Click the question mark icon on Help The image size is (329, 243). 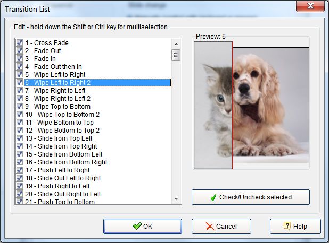point(286,227)
